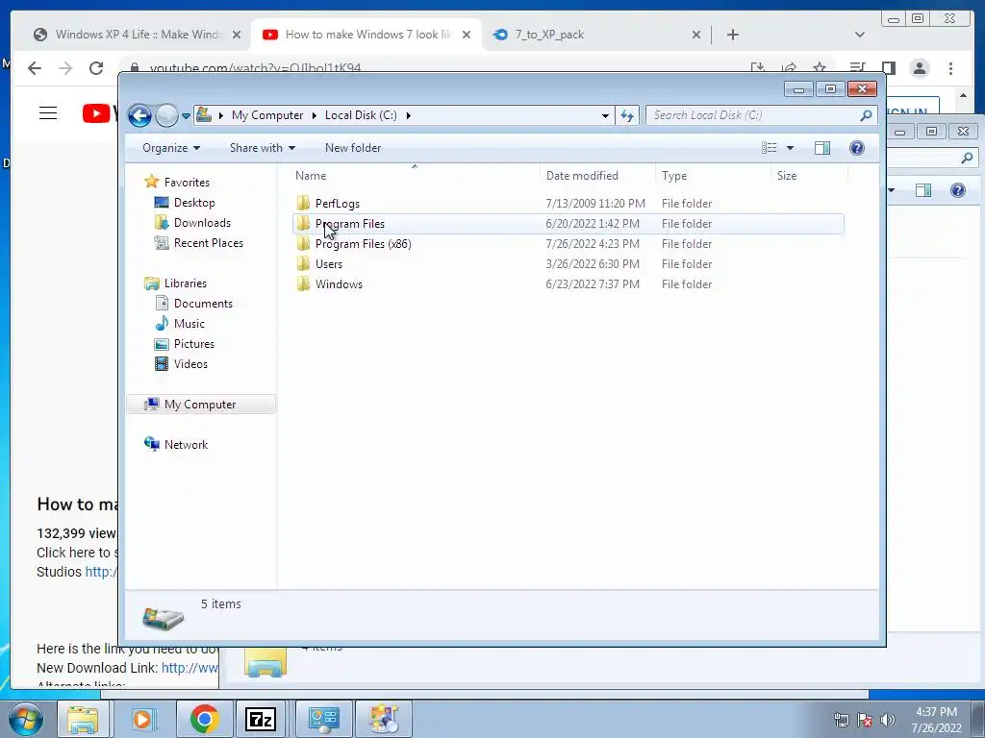Sort by Size column header
Image resolution: width=985 pixels, height=738 pixels.
(809, 176)
